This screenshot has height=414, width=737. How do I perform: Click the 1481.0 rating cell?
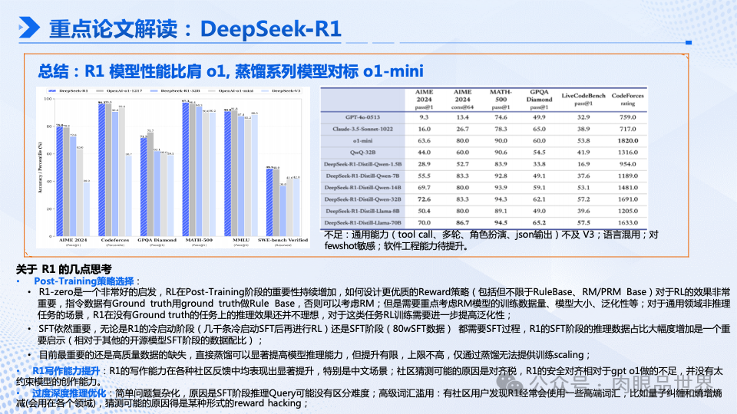pyautogui.click(x=627, y=188)
